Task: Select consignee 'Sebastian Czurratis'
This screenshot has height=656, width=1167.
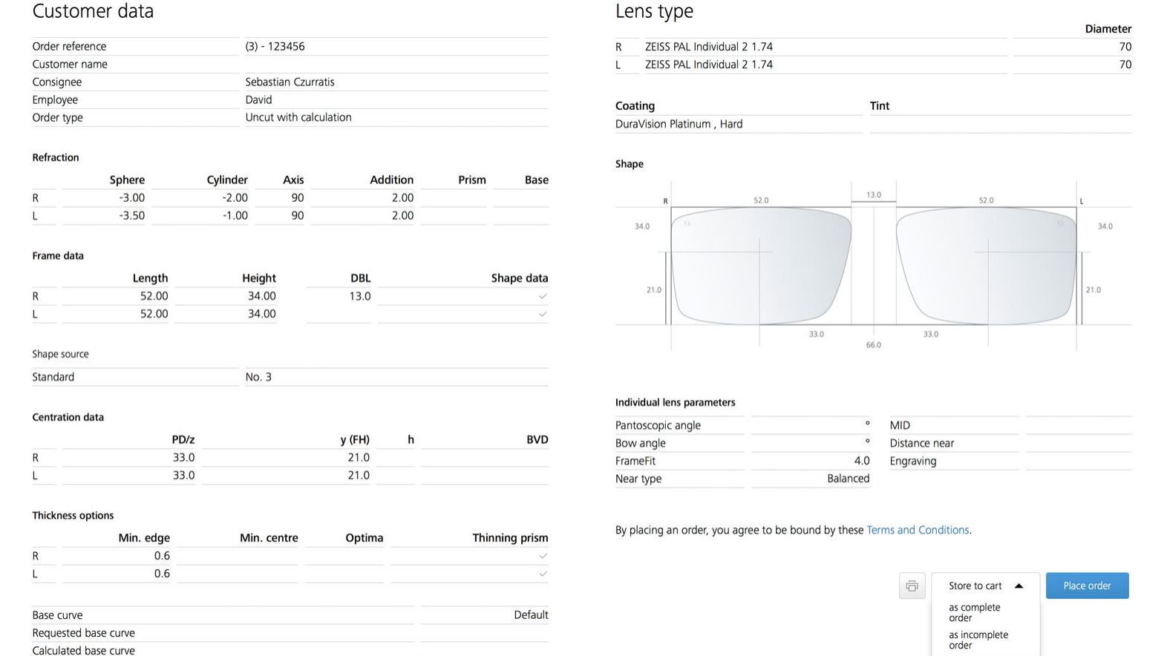Action: 290,82
